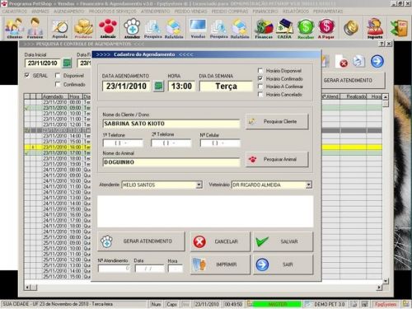This screenshot has width=412, height=309.
Task: Click the gold coins toolbar icon
Action: tap(351, 27)
